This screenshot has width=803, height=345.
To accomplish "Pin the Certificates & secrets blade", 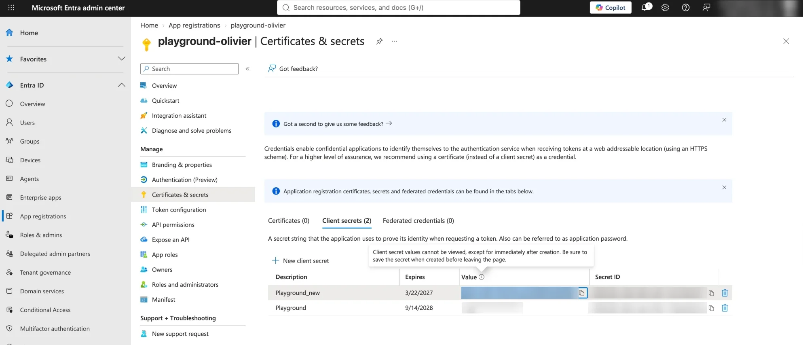I will coord(379,41).
